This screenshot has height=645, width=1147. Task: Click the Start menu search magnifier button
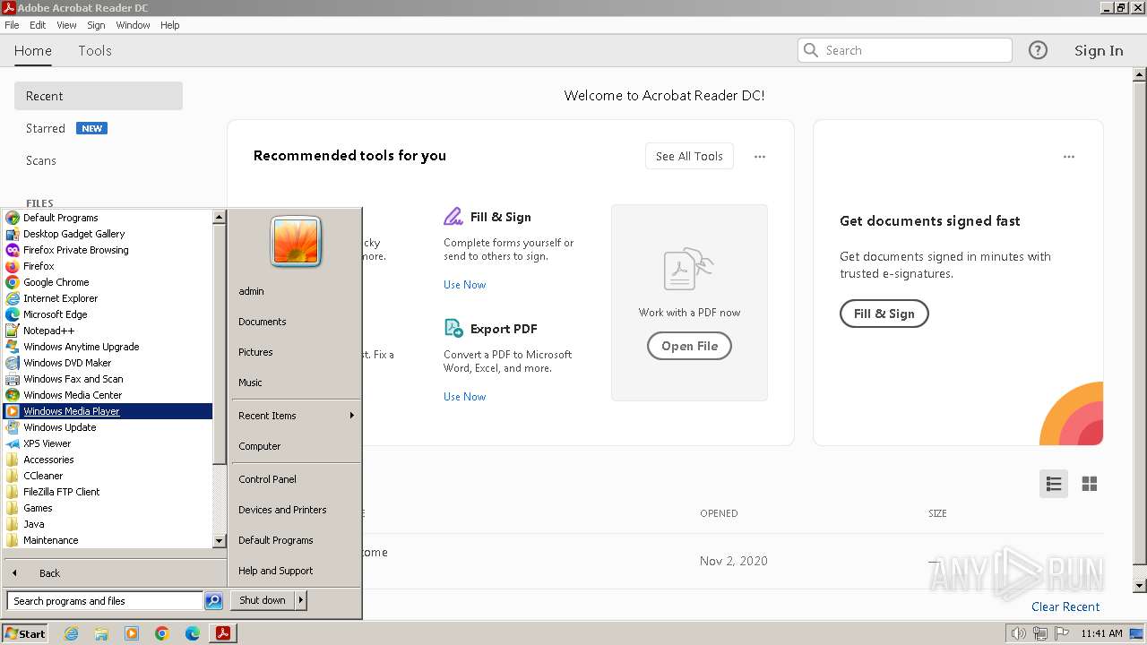(213, 601)
